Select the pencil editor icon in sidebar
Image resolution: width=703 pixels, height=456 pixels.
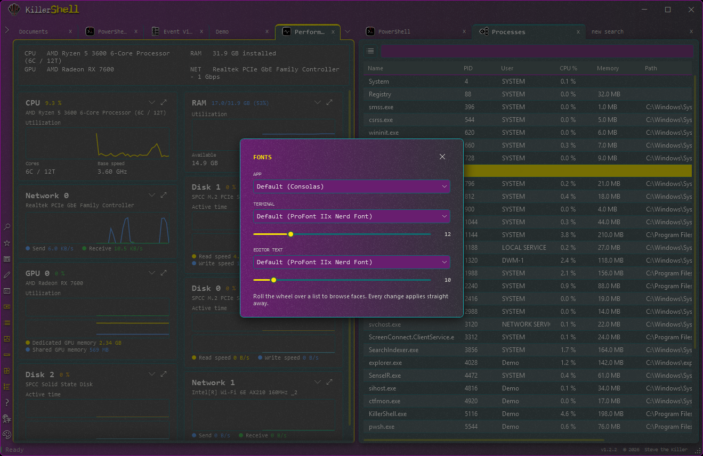[7, 275]
